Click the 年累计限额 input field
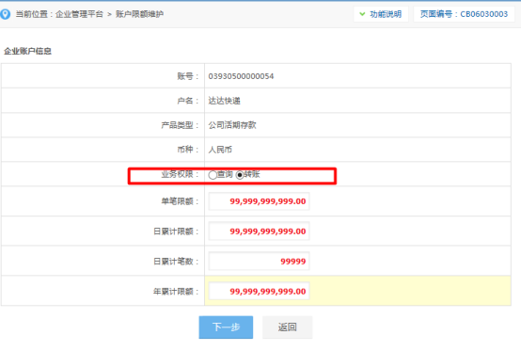Viewport: 521px width, 351px height. pyautogui.click(x=260, y=291)
